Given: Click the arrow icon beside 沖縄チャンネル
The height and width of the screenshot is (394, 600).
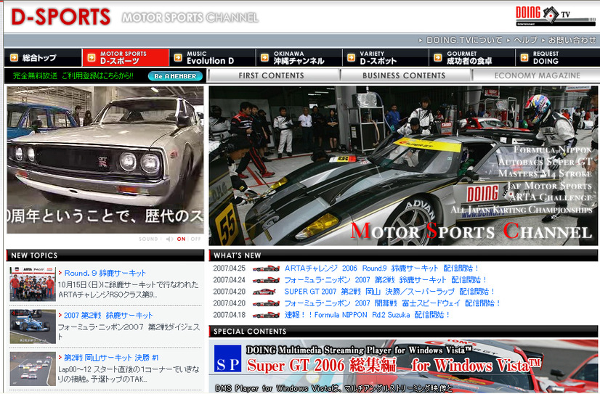Looking at the screenshot, I should (x=265, y=58).
